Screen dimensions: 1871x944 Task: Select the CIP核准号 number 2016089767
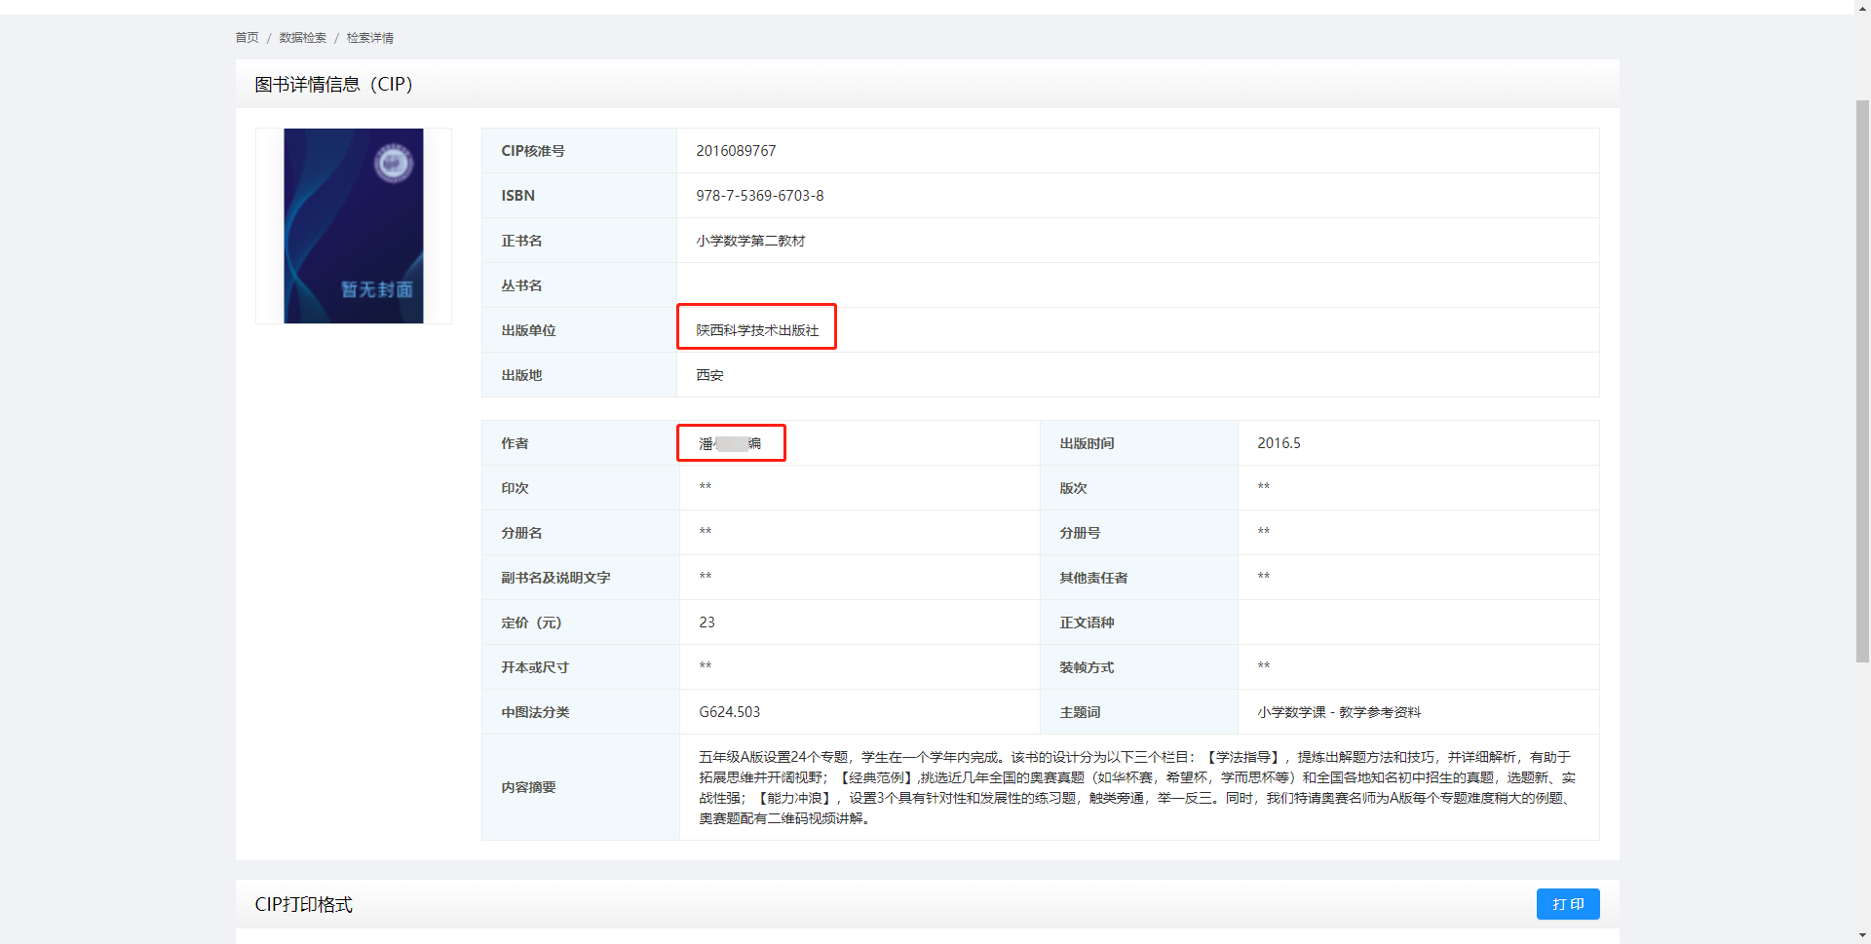point(736,150)
